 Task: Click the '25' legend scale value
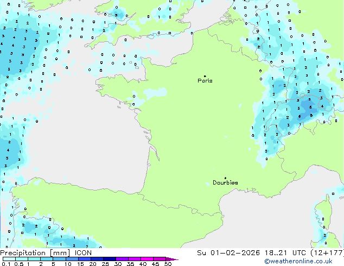pos(105,264)
